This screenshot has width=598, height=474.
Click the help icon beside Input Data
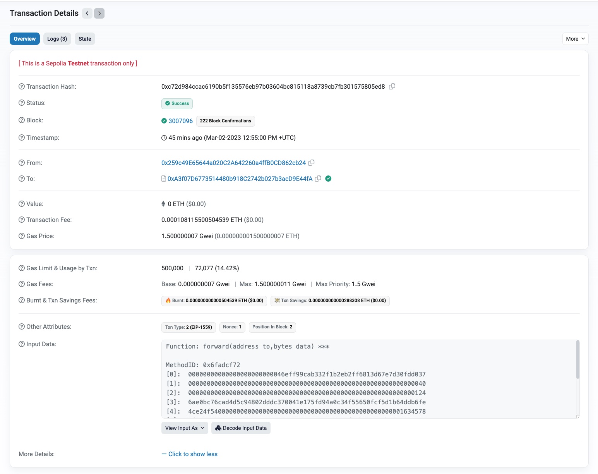22,344
